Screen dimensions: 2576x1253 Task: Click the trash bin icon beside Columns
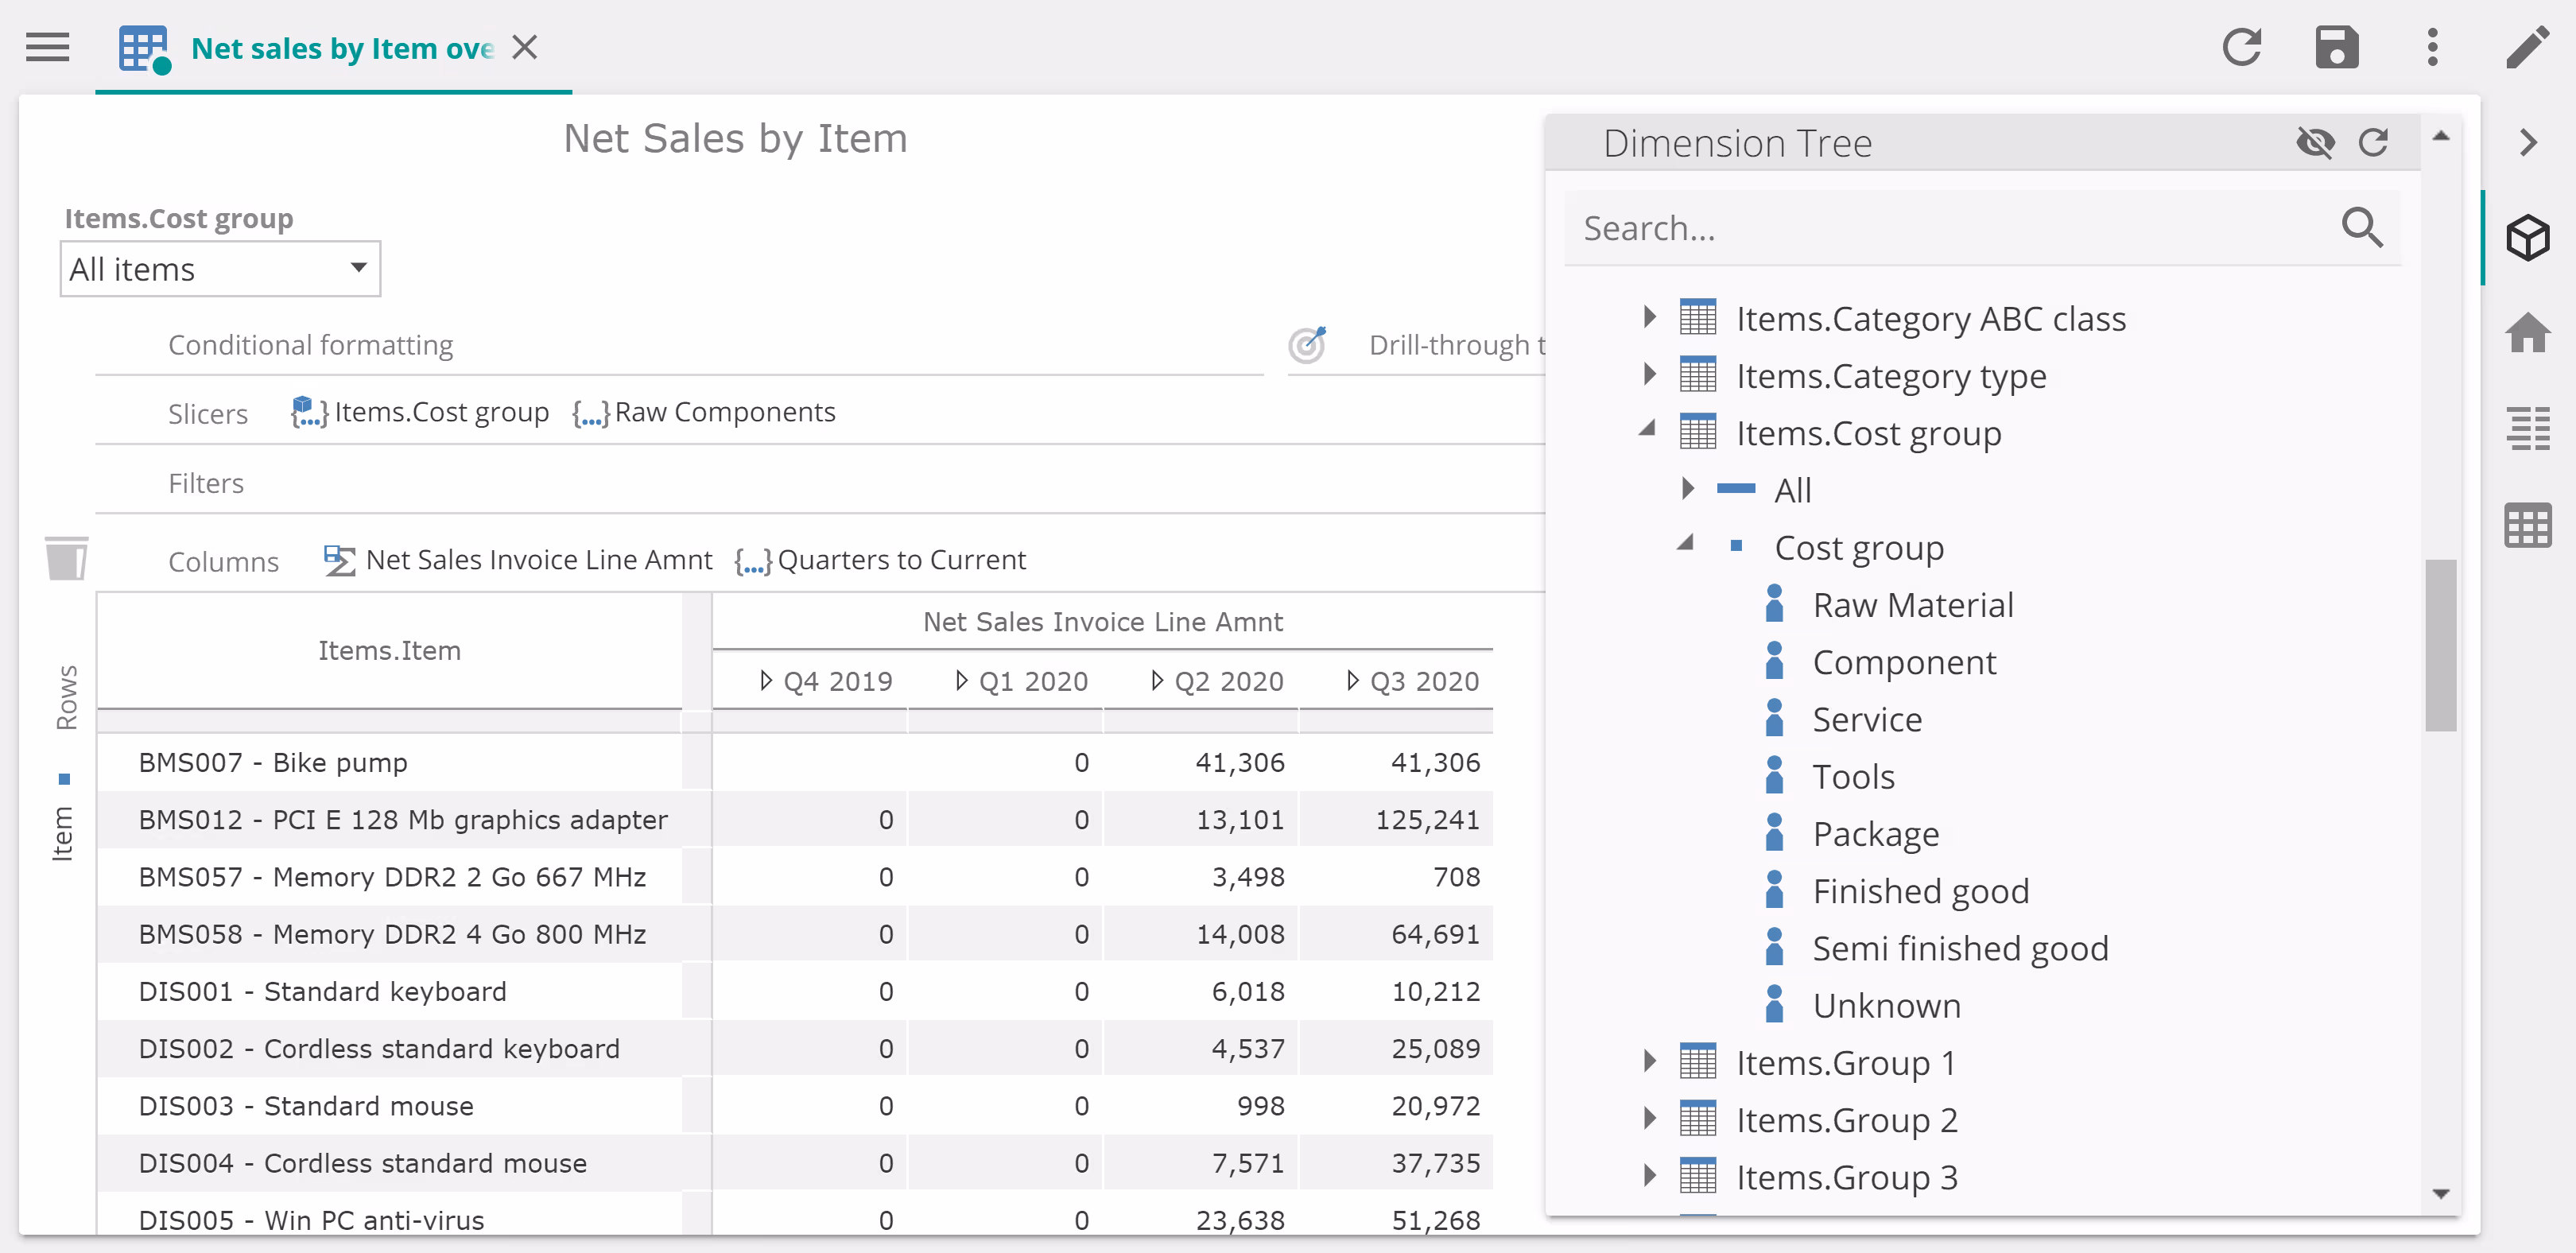pos(66,558)
